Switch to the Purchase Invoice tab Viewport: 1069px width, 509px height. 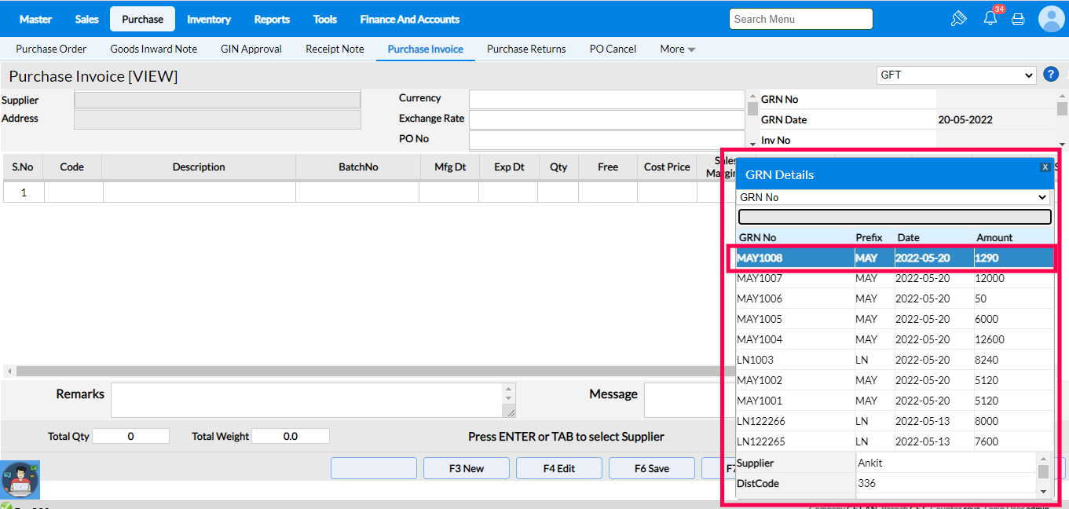[426, 49]
